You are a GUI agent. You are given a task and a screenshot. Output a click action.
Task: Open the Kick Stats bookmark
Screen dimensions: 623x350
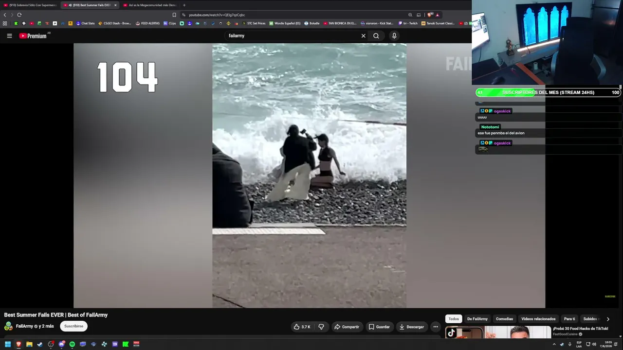click(377, 23)
